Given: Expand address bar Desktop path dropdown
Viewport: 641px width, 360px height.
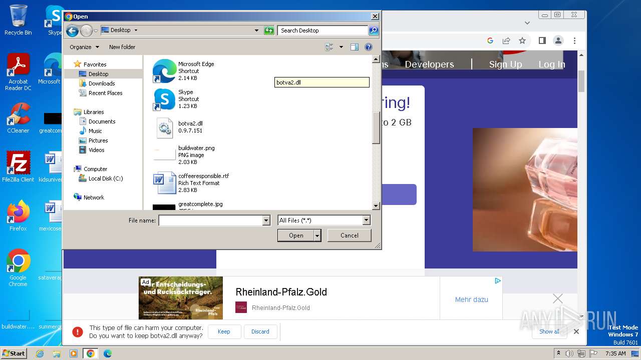Looking at the screenshot, I should [x=136, y=30].
